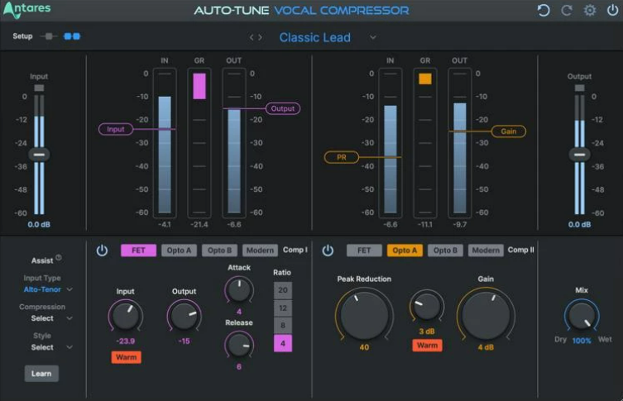This screenshot has height=401, width=623.
Task: Click the Output level fader handle
Action: pyautogui.click(x=579, y=155)
